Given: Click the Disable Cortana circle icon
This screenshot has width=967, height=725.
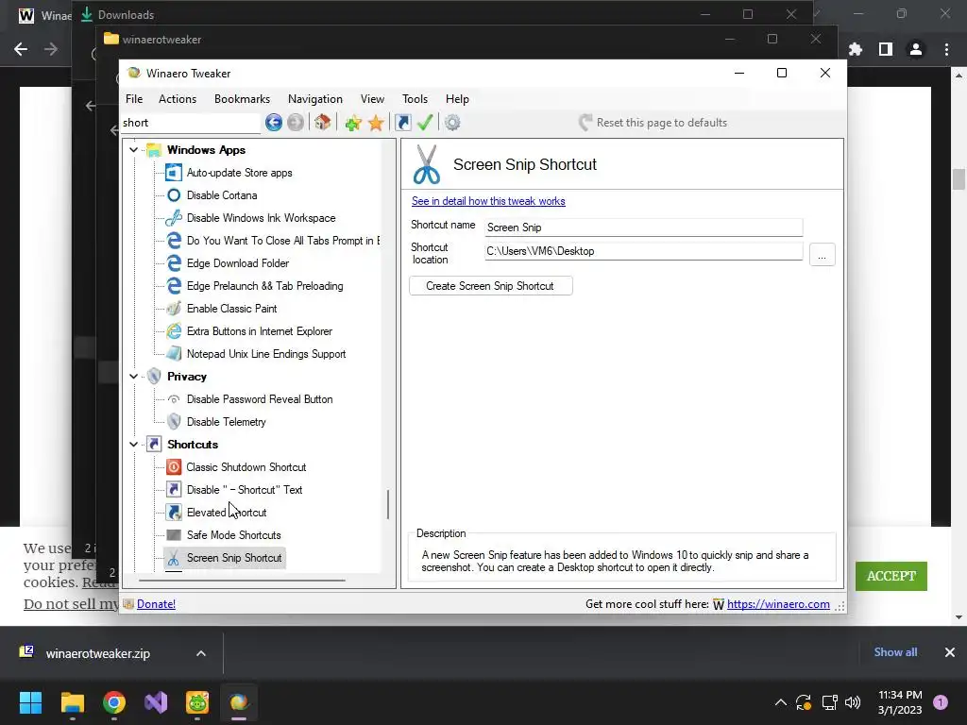Looking at the screenshot, I should coord(174,195).
